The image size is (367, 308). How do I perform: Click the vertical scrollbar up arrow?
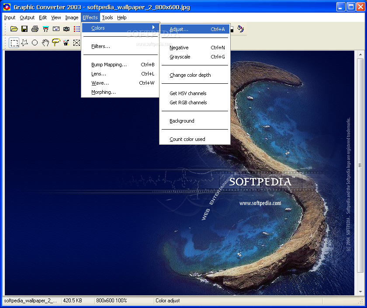(x=360, y=55)
